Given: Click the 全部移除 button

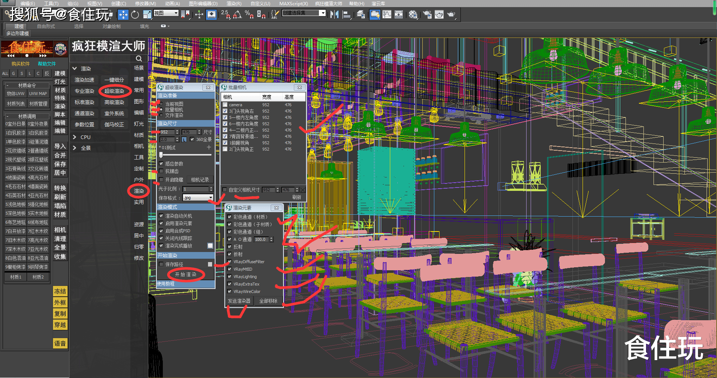Looking at the screenshot, I should (x=268, y=301).
